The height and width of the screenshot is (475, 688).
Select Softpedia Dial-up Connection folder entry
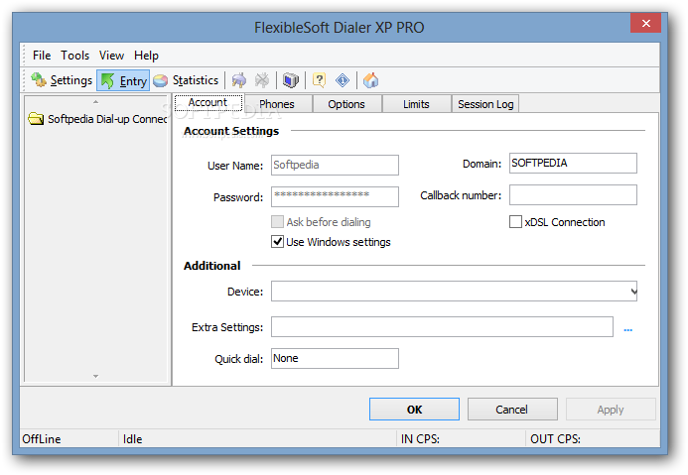[x=97, y=119]
